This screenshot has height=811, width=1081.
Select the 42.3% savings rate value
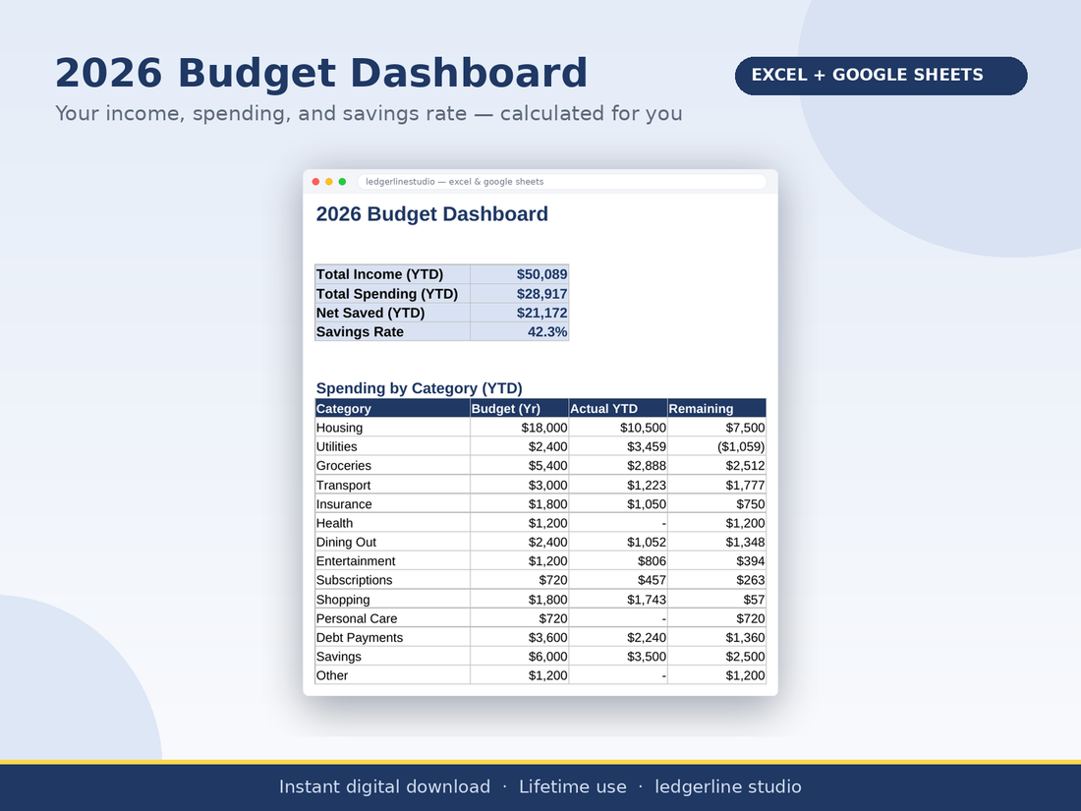(520, 331)
